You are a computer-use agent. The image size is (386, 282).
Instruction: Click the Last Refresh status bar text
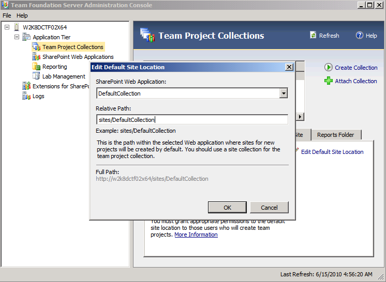click(326, 274)
